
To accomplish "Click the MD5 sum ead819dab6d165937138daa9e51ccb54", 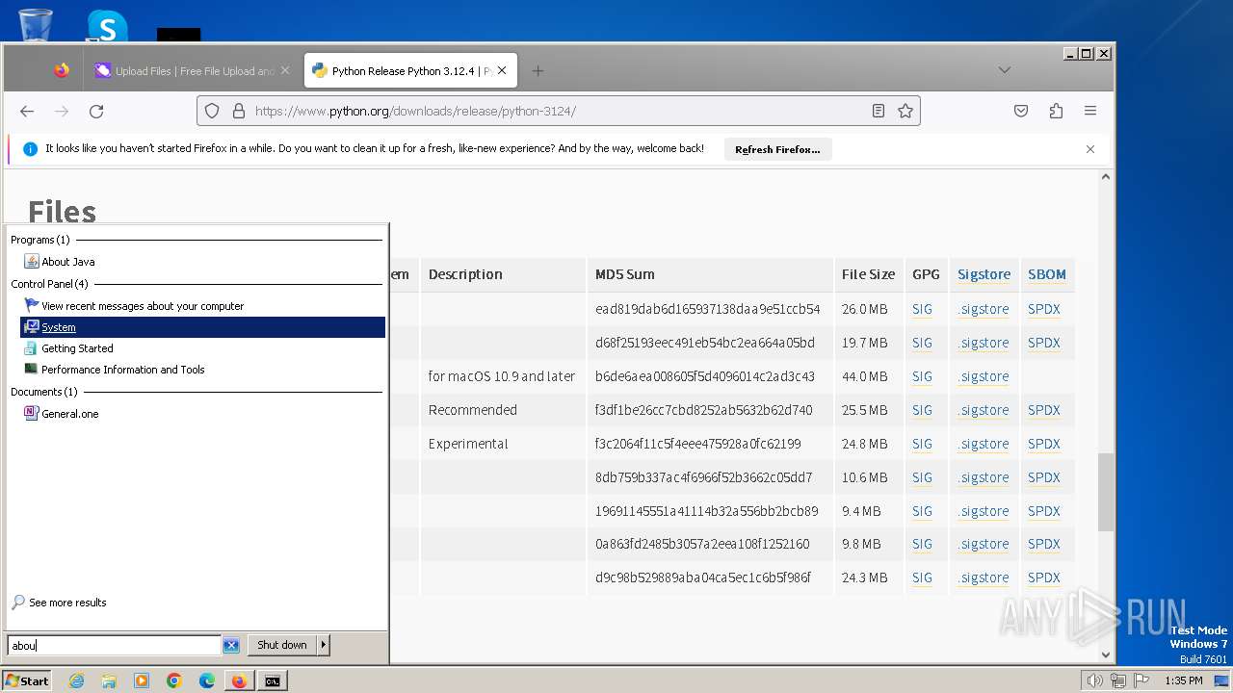I will 707,309.
